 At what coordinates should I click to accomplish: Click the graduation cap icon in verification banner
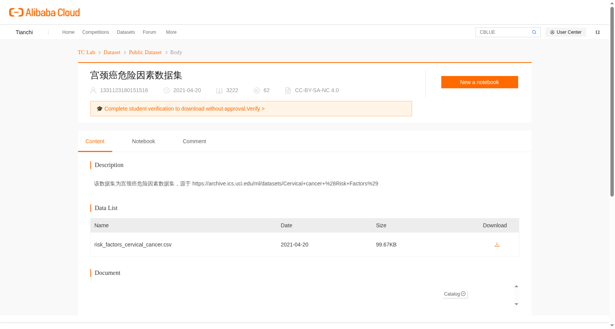100,109
